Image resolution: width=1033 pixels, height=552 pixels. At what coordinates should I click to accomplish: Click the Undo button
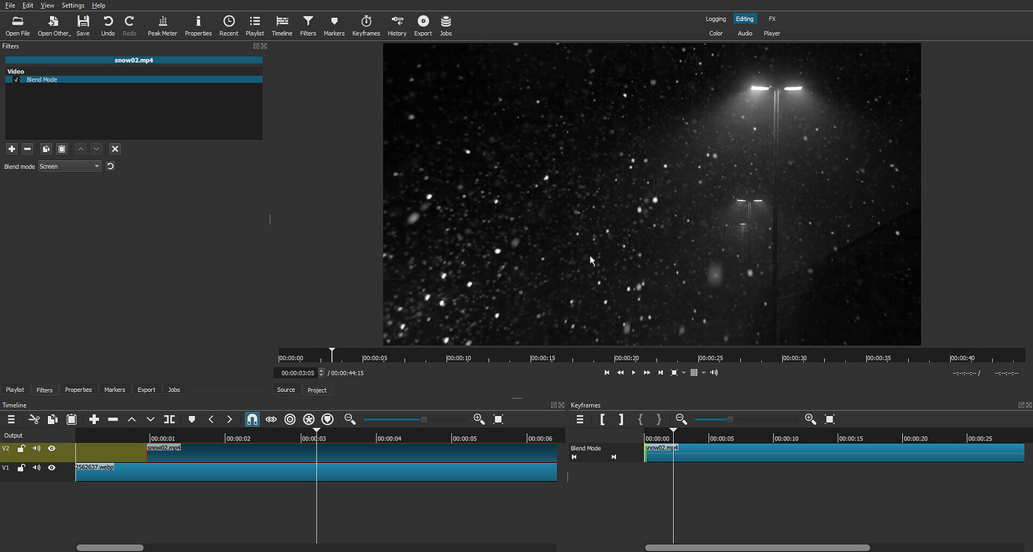coord(107,25)
